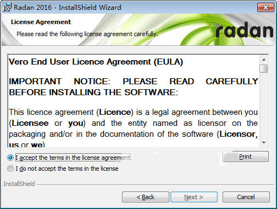The width and height of the screenshot is (277, 209).
Task: Click the radan logo in the banner
Action: pyautogui.click(x=245, y=30)
